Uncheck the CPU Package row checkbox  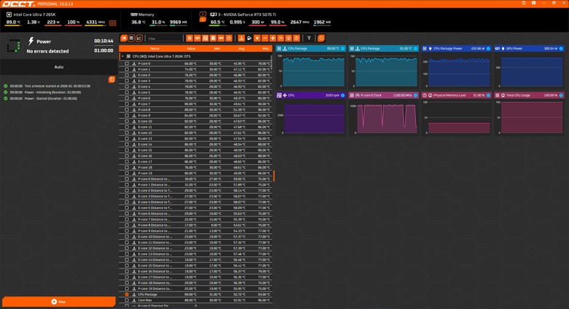point(127,294)
